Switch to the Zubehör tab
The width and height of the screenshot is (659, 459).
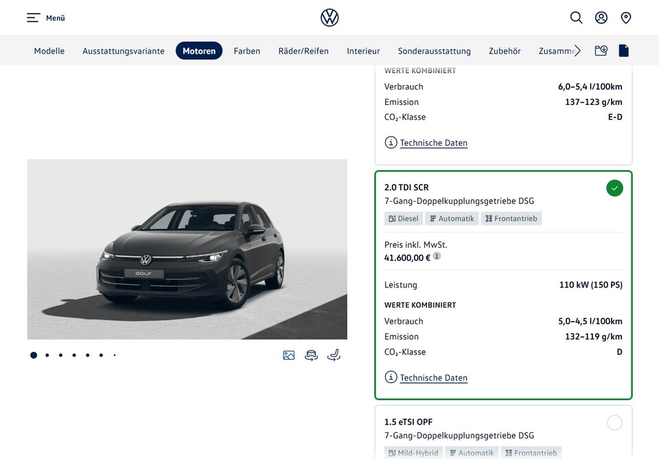(x=505, y=51)
